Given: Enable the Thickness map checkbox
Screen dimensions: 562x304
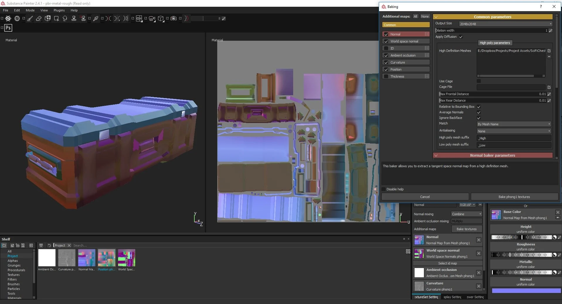Looking at the screenshot, I should tap(386, 76).
